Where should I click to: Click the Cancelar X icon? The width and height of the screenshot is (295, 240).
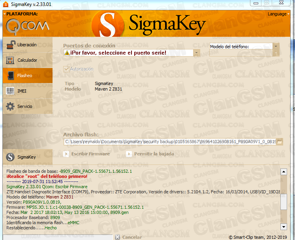118,237
